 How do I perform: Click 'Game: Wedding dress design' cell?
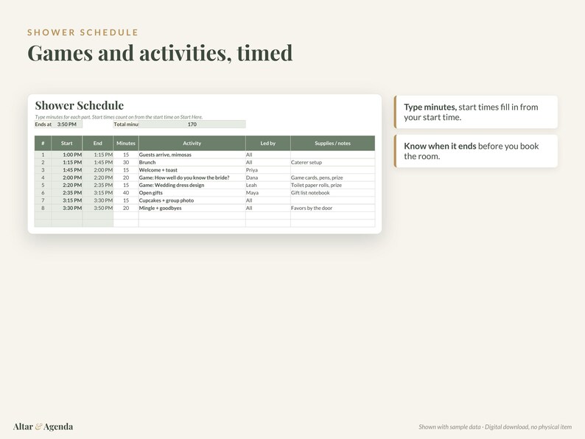click(192, 185)
